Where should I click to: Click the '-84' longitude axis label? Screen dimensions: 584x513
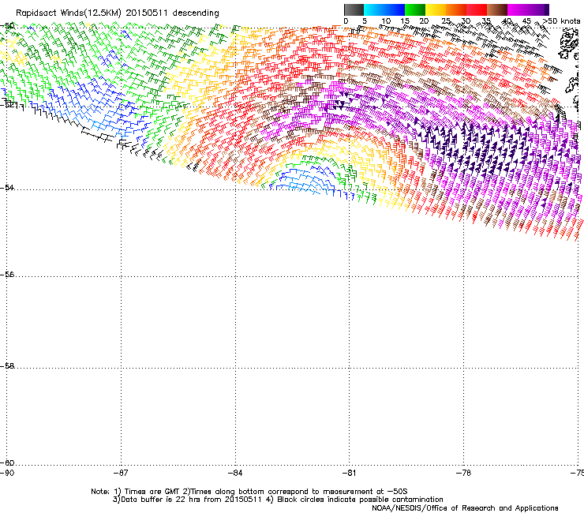point(235,473)
